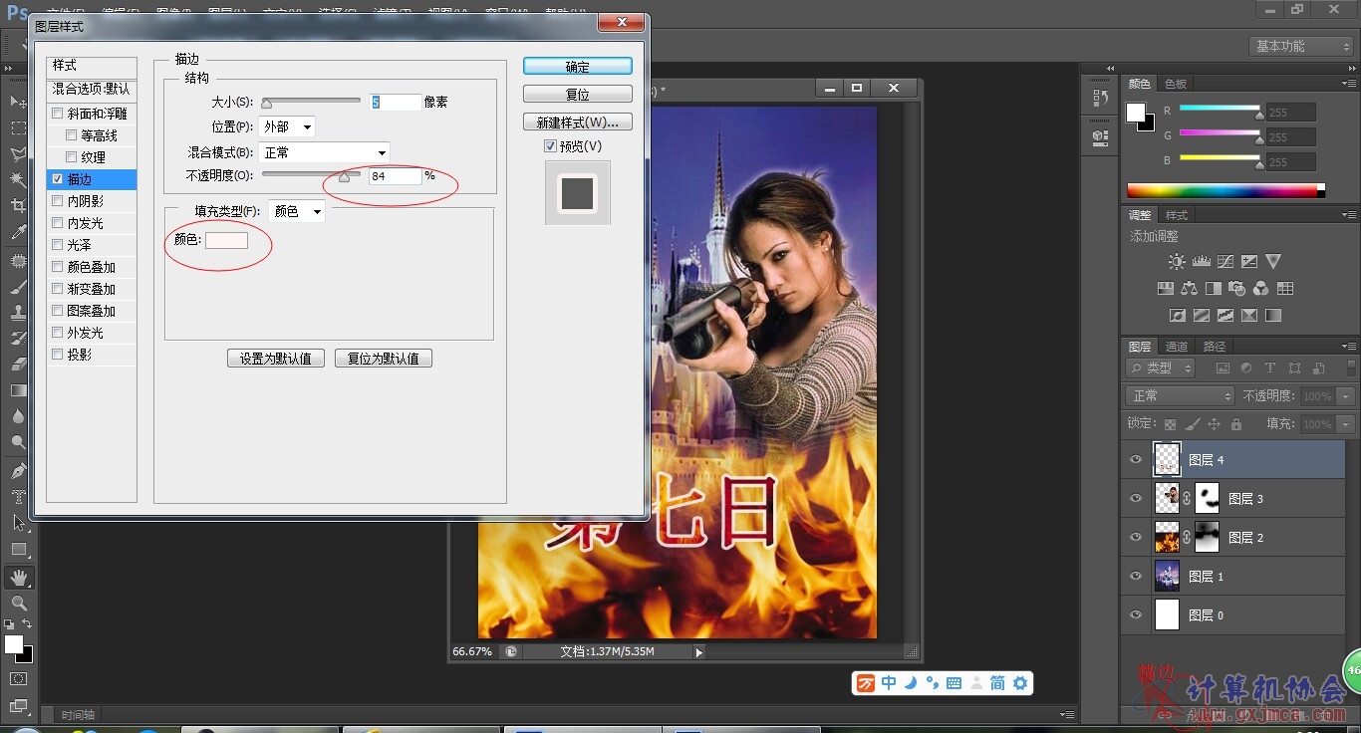Lock transparent pixels in Layers panel
Screen dimensions: 1361x733
[1170, 424]
